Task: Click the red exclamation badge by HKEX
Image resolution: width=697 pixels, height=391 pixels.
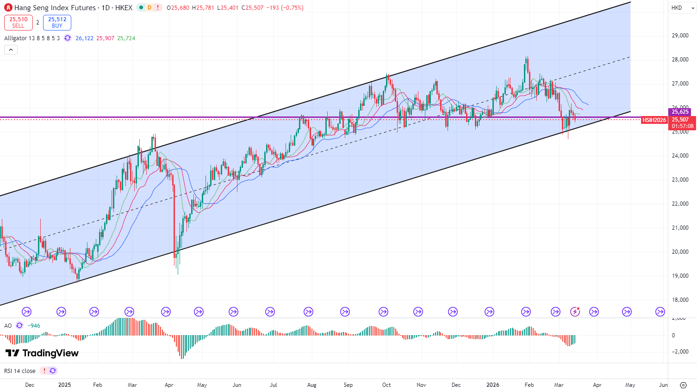Action: click(x=158, y=8)
